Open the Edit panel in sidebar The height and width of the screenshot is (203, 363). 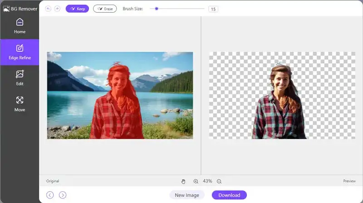pyautogui.click(x=20, y=78)
